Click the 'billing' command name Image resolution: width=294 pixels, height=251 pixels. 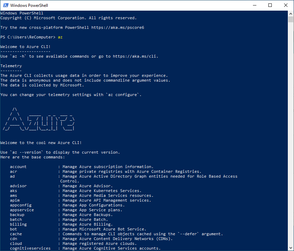point(18,224)
